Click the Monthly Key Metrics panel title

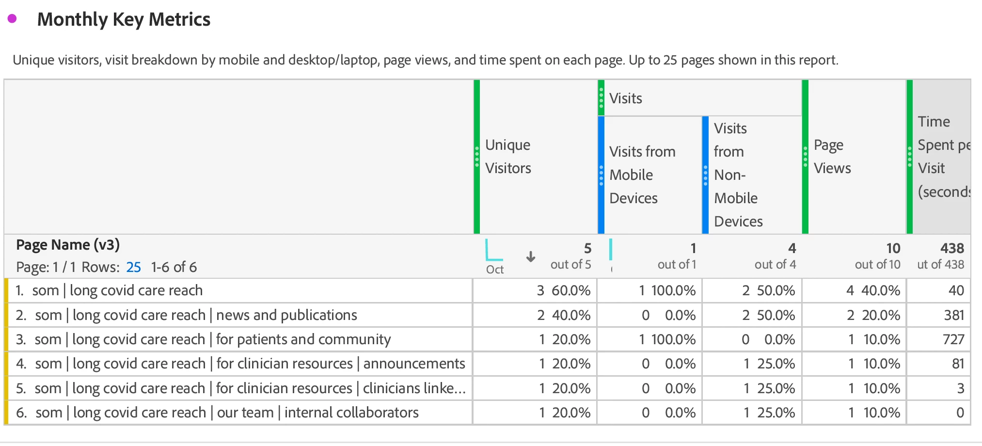click(x=124, y=19)
